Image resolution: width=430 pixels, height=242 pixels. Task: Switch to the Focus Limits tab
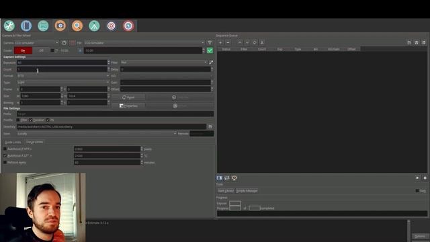coord(34,142)
